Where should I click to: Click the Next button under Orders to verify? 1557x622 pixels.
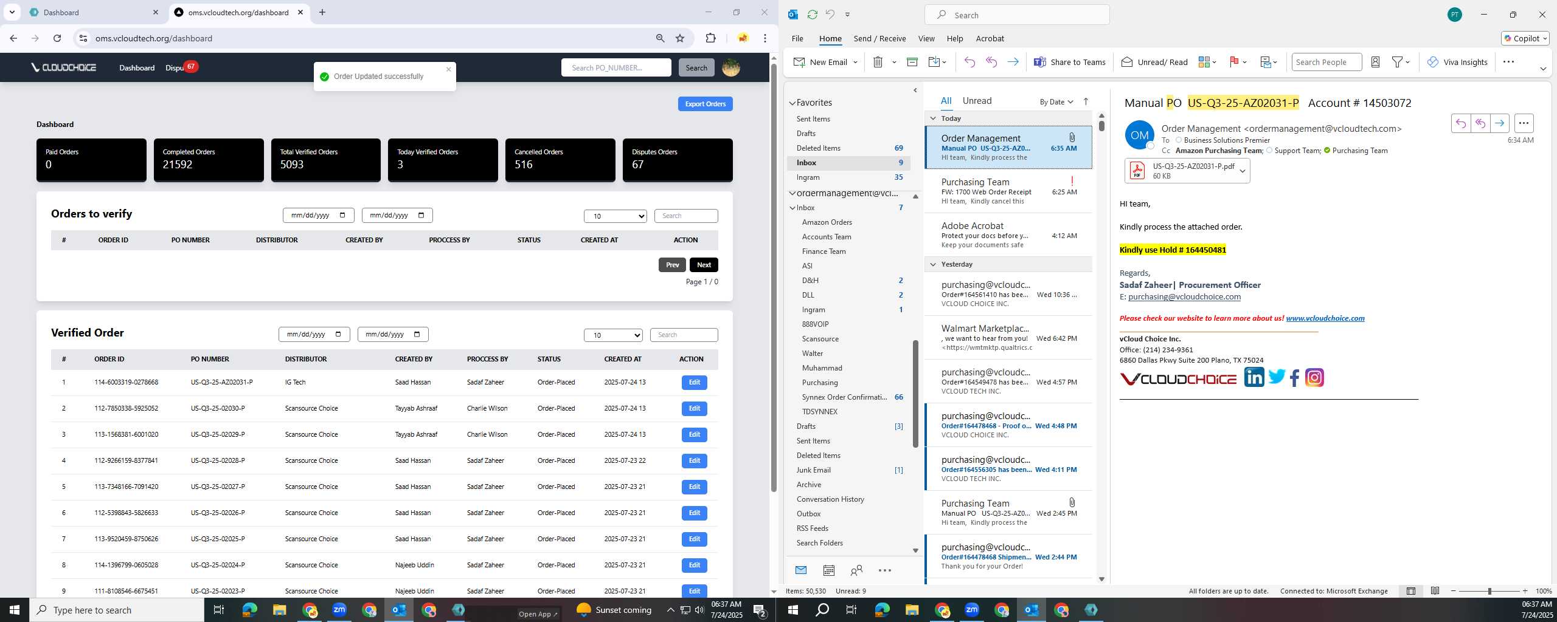pyautogui.click(x=704, y=265)
